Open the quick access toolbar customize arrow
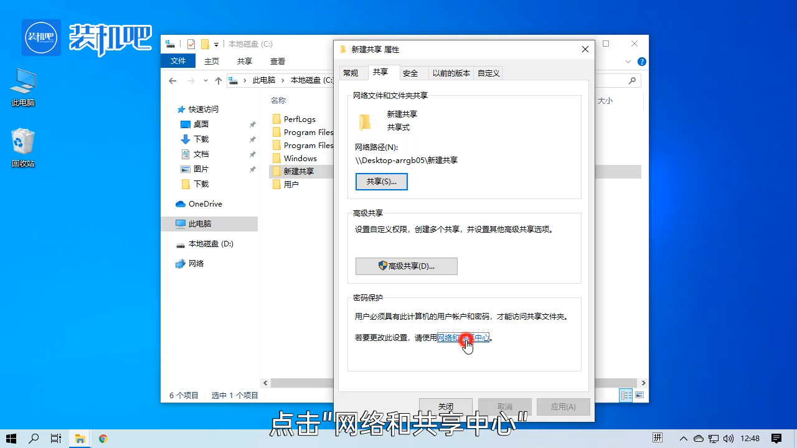The image size is (797, 448). [x=216, y=44]
